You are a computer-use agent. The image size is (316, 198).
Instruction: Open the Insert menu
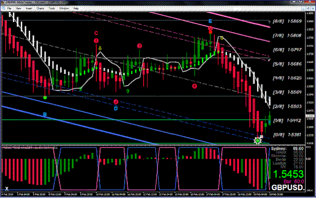(x=29, y=8)
